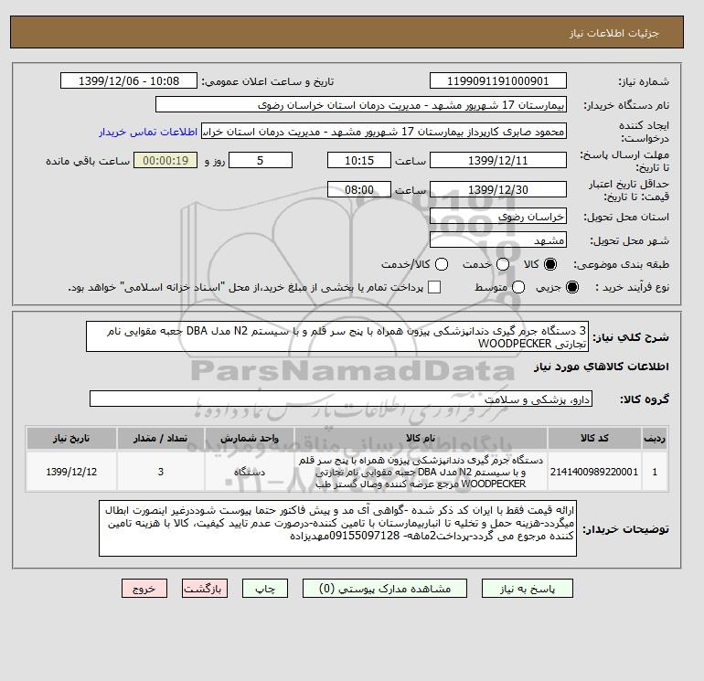Click row number 1 cell
704x681 pixels.
[655, 472]
